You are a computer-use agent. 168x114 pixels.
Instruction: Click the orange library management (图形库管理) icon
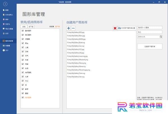pos(4,41)
